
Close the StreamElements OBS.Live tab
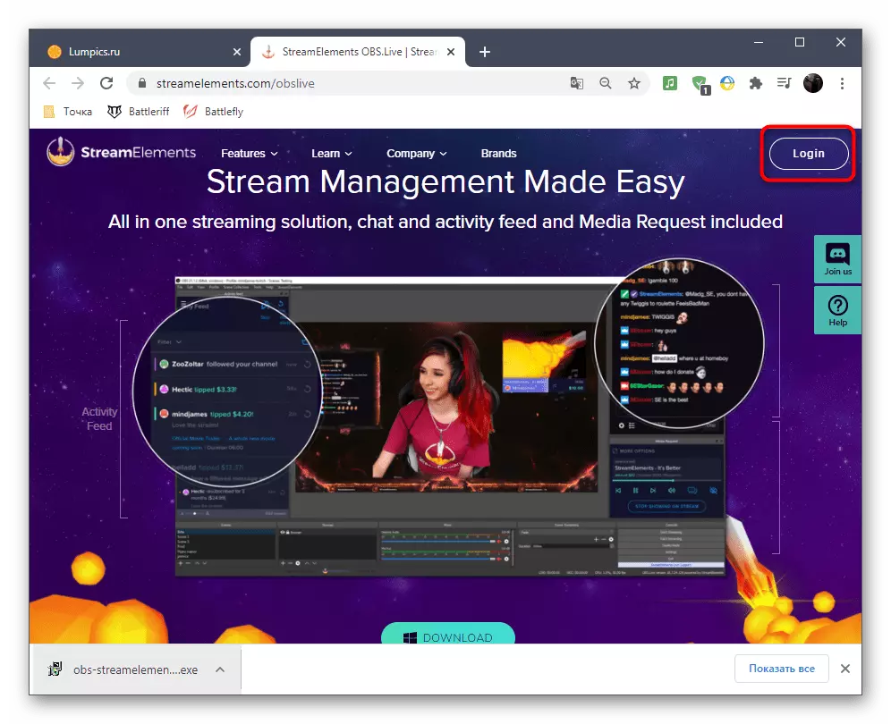click(x=451, y=52)
